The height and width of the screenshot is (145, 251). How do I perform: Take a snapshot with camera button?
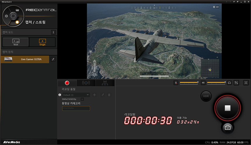[x=227, y=128]
